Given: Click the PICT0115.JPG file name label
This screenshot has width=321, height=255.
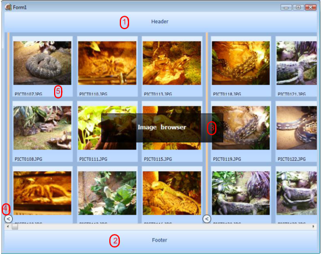Looking at the screenshot, I should (158, 159).
